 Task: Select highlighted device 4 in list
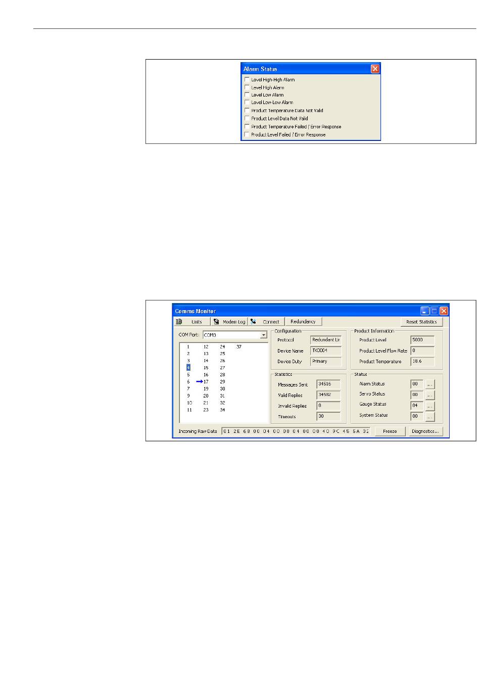188,368
